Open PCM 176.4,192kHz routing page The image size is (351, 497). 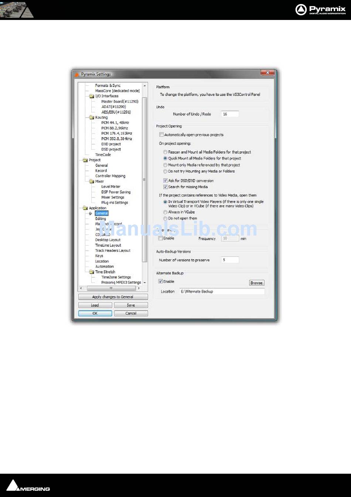116,133
